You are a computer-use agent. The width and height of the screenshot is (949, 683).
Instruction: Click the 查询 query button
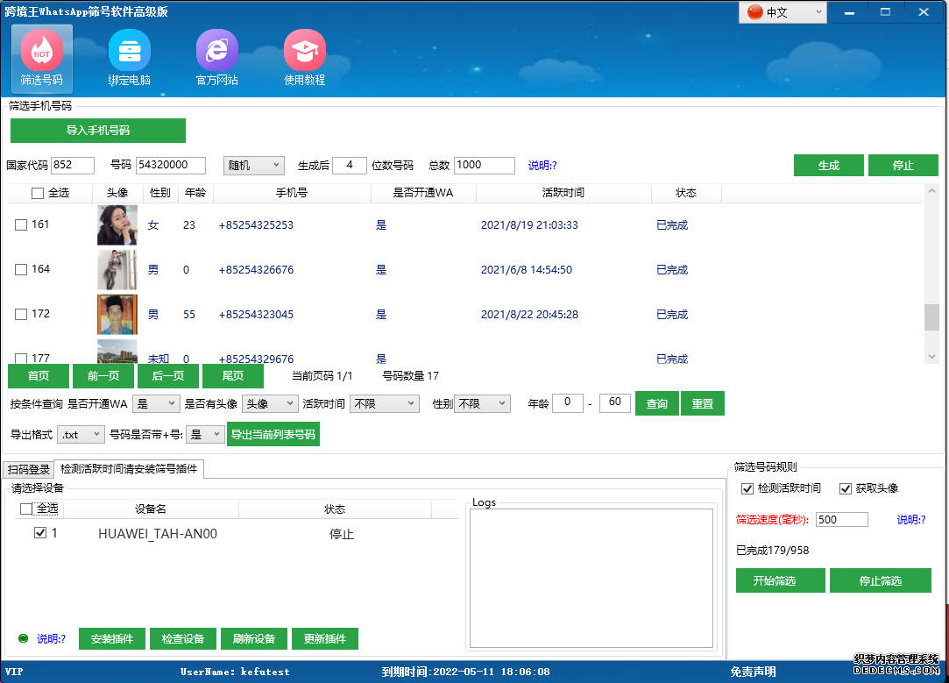click(656, 404)
